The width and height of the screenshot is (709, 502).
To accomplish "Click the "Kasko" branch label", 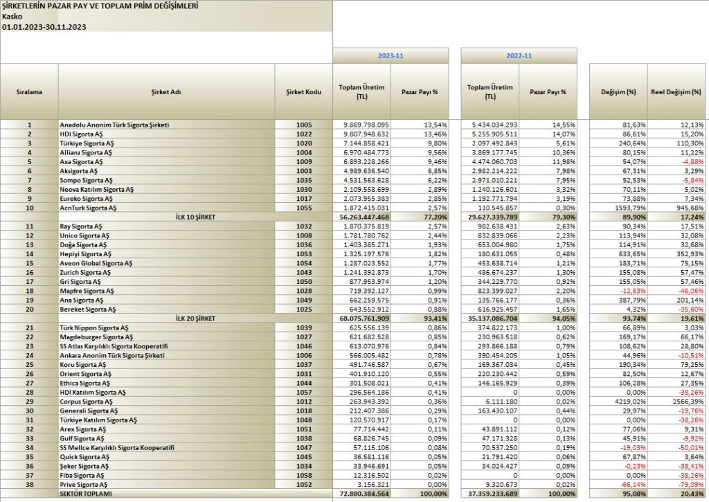I will (x=12, y=17).
